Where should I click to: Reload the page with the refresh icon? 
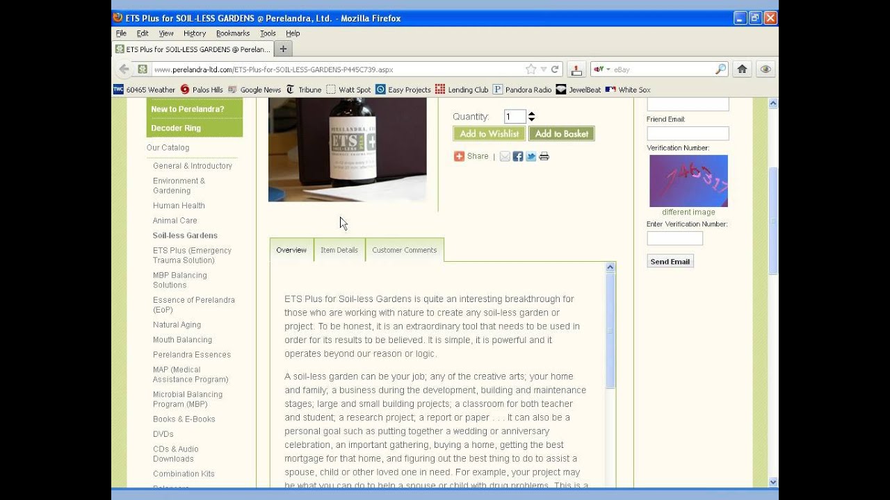(x=555, y=69)
